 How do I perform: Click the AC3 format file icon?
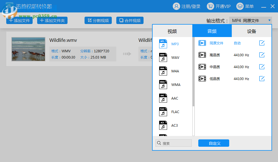tap(163, 125)
